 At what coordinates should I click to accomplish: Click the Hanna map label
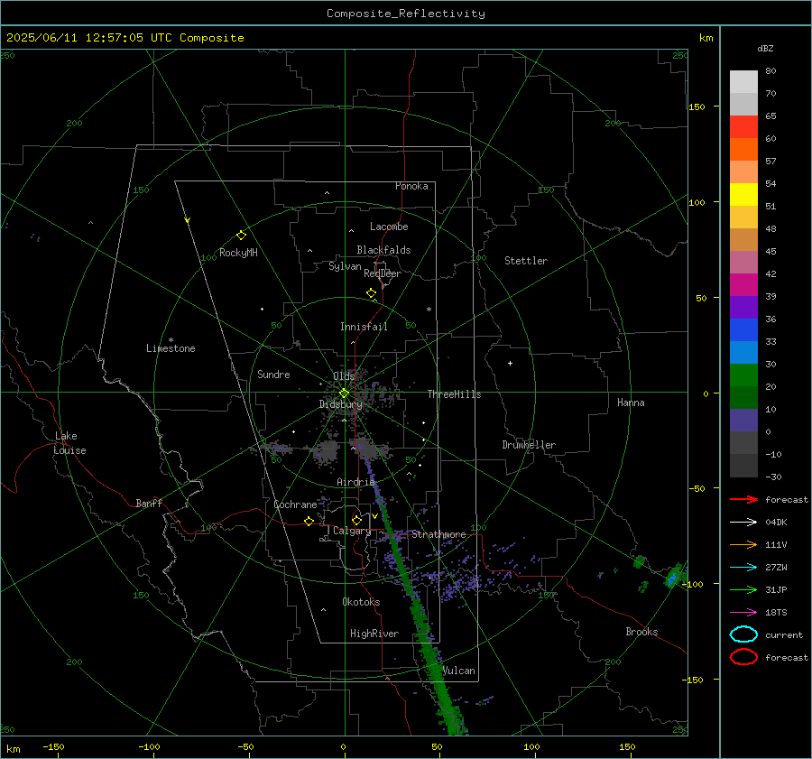click(631, 403)
